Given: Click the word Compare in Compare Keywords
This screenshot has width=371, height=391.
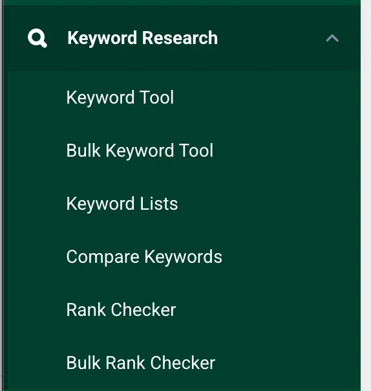Looking at the screenshot, I should click(x=103, y=257).
